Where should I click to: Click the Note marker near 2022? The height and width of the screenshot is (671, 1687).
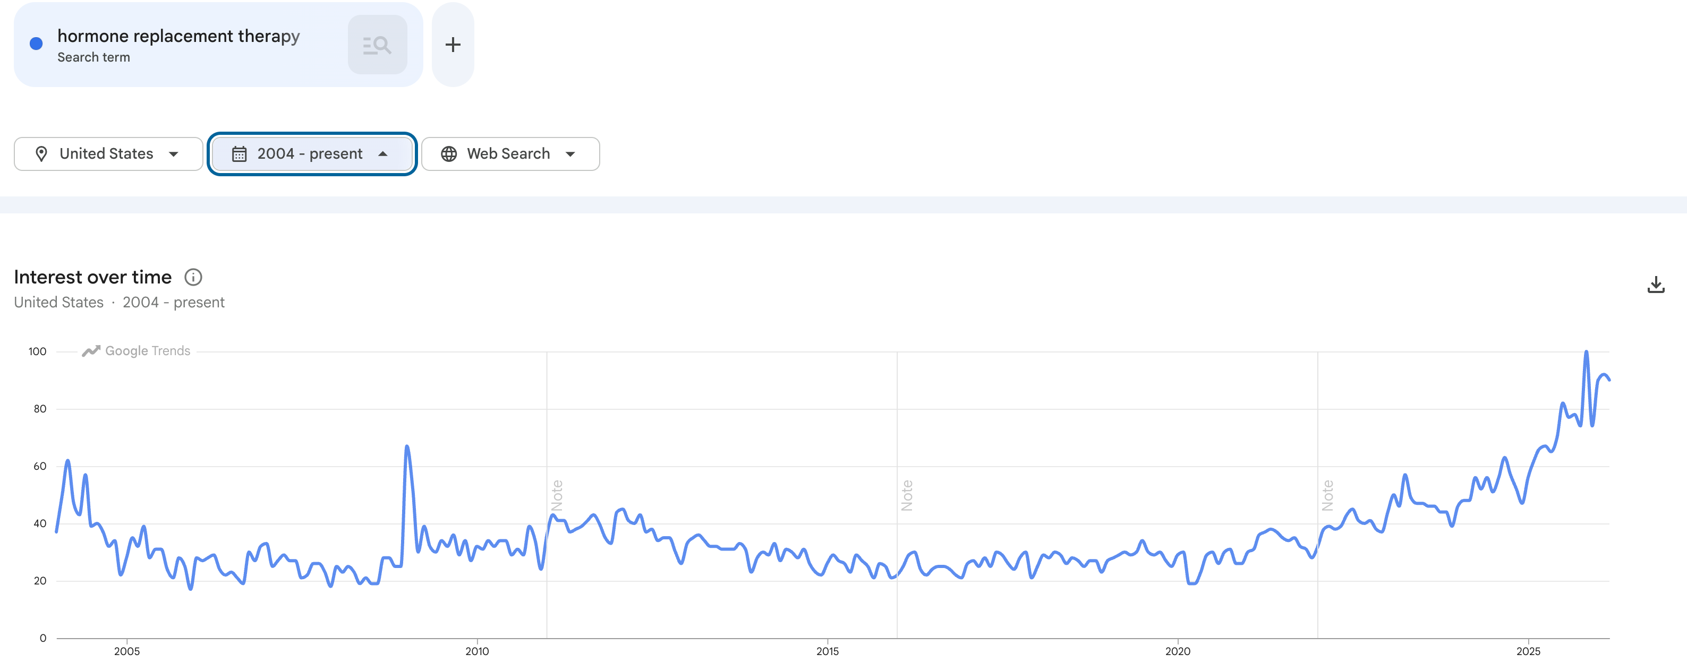click(x=1327, y=495)
